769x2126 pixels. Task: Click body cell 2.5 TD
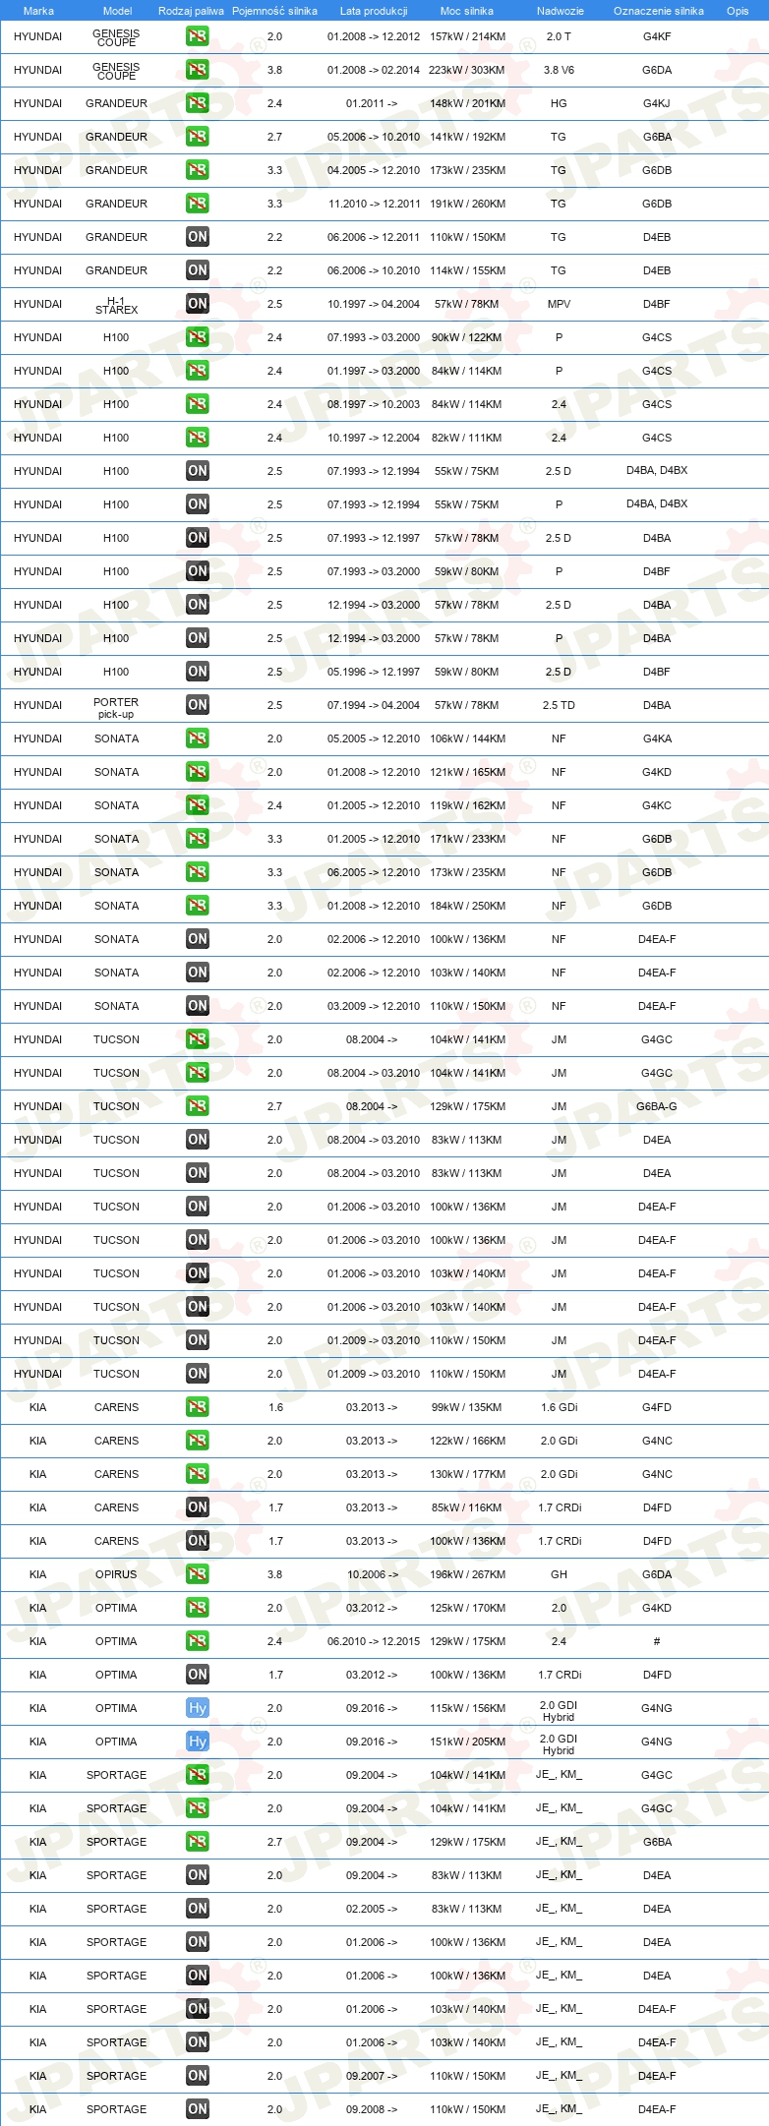(x=559, y=705)
